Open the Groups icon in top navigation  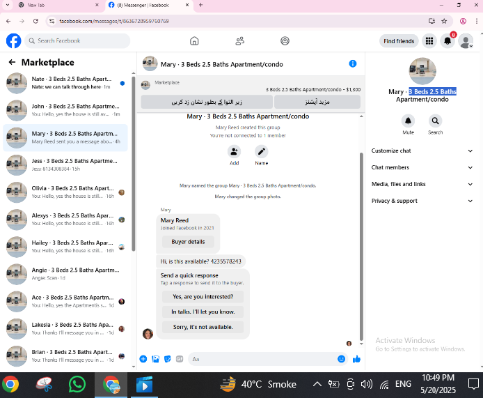[x=285, y=40]
